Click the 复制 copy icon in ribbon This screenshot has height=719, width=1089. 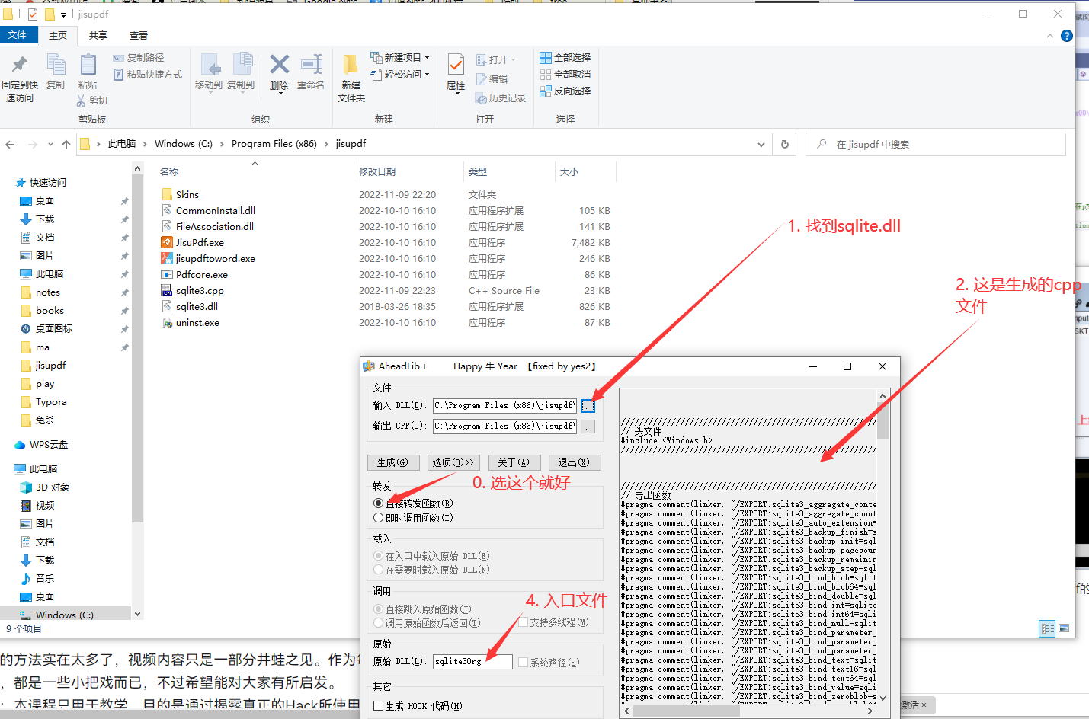tap(56, 72)
